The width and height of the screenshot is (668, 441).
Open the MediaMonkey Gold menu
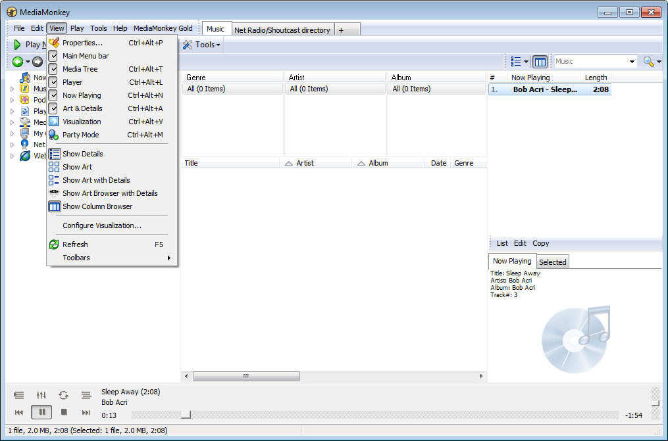point(163,28)
